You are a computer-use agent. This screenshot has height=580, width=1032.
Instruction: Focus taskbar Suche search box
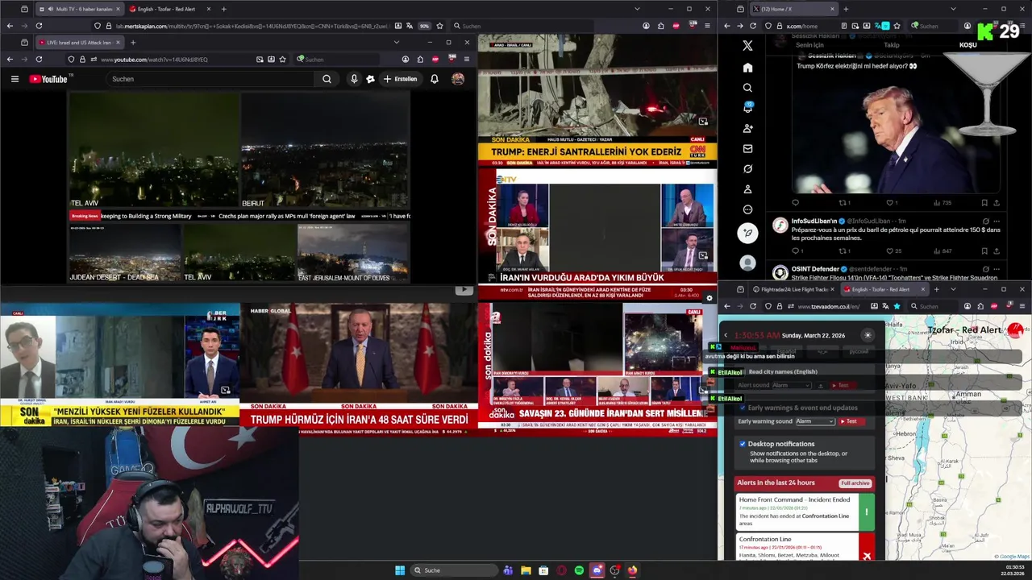point(454,570)
